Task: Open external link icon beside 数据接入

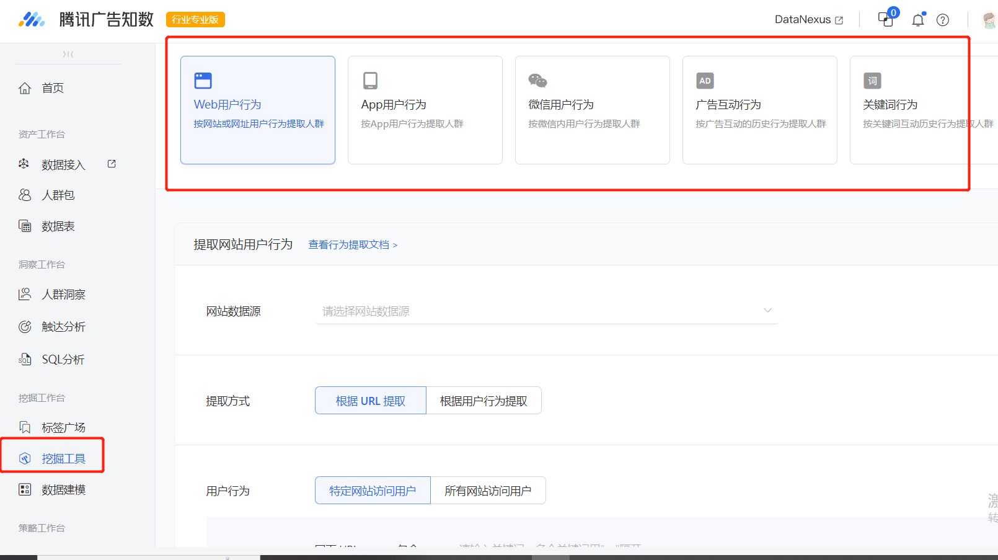Action: click(x=112, y=164)
